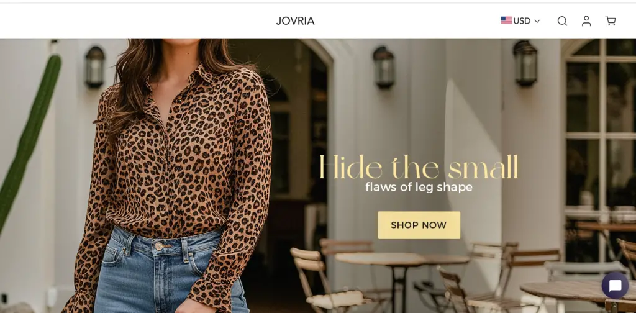Expand the currency chevron arrow
The image size is (636, 313).
click(x=537, y=21)
